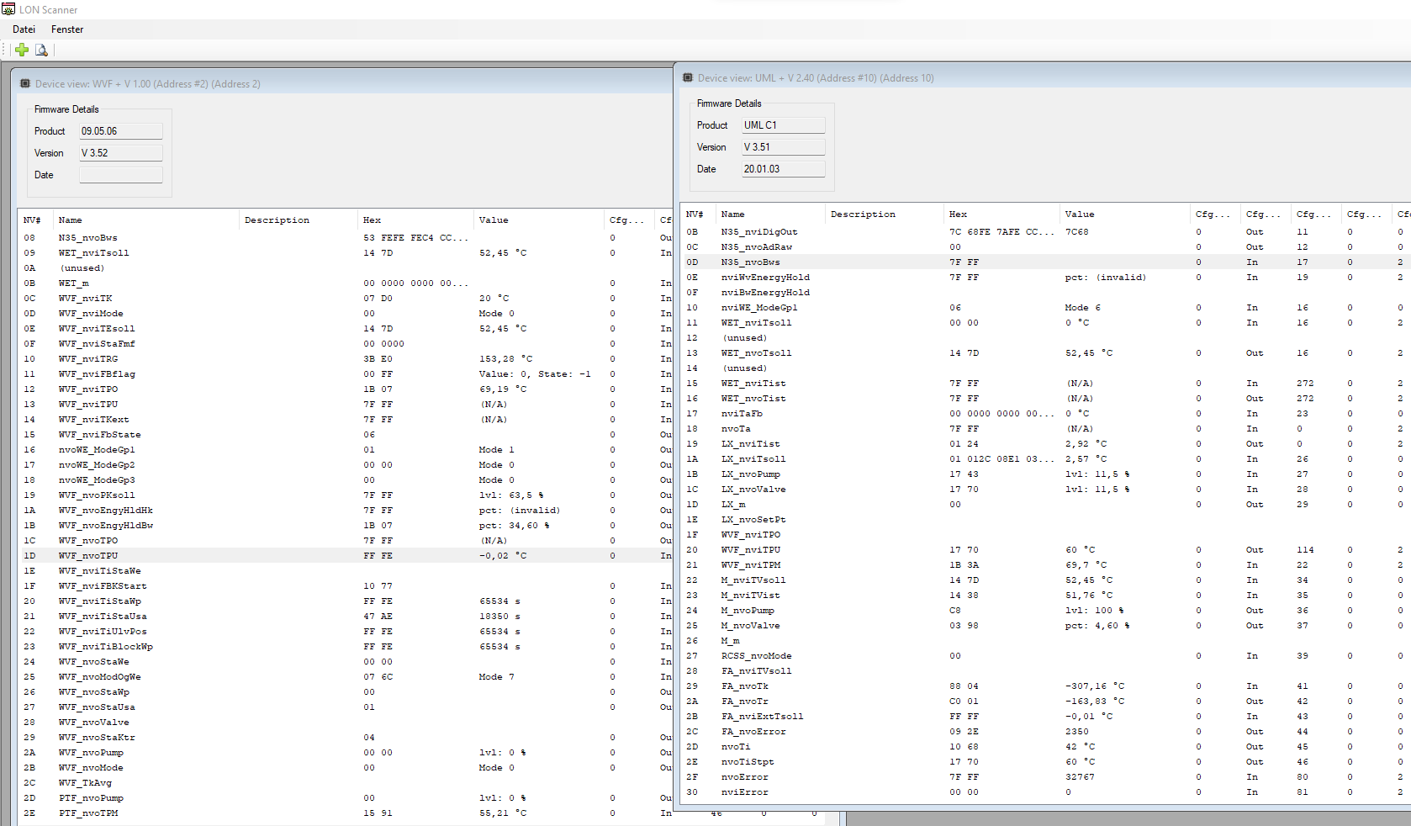Click the WVF device view window icon

[x=25, y=83]
